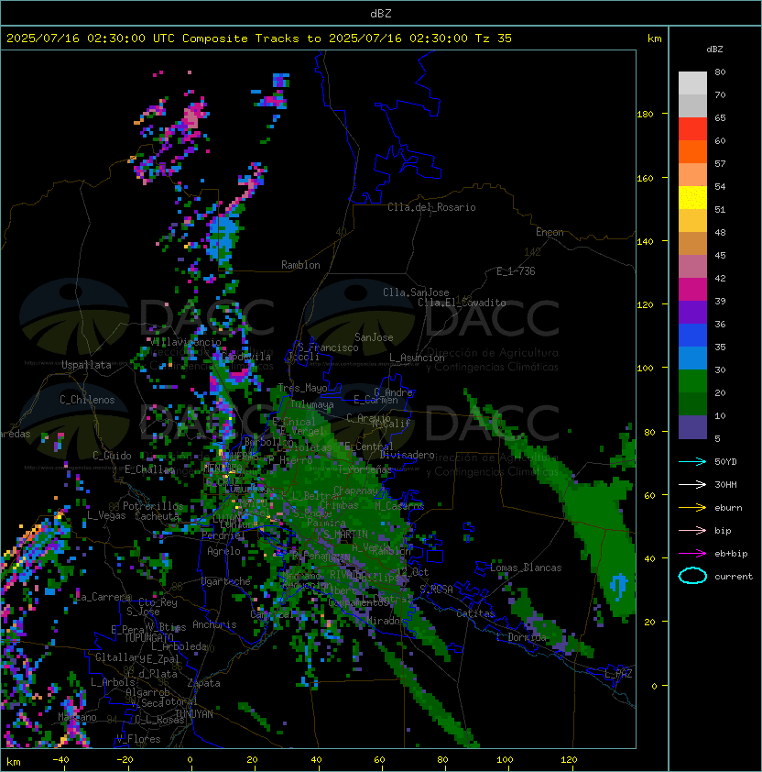Click the 'Capdevila' map label
This screenshot has width=762, height=772.
(x=246, y=357)
